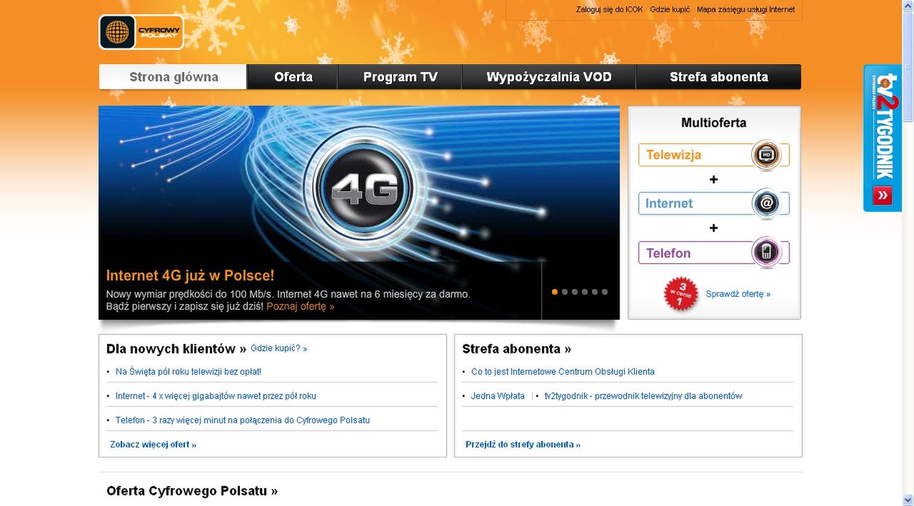Click the scrollbar down arrow

click(x=908, y=500)
